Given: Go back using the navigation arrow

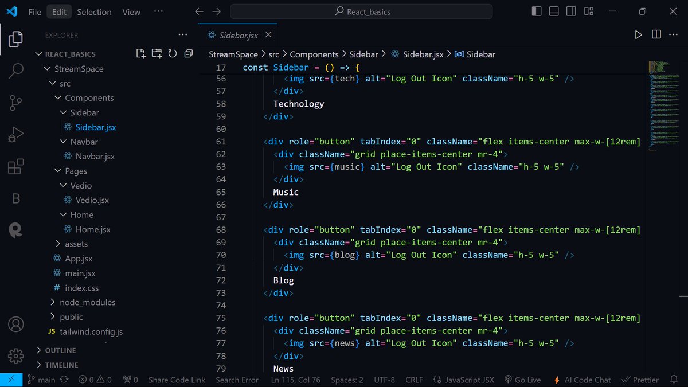Looking at the screenshot, I should [x=199, y=11].
